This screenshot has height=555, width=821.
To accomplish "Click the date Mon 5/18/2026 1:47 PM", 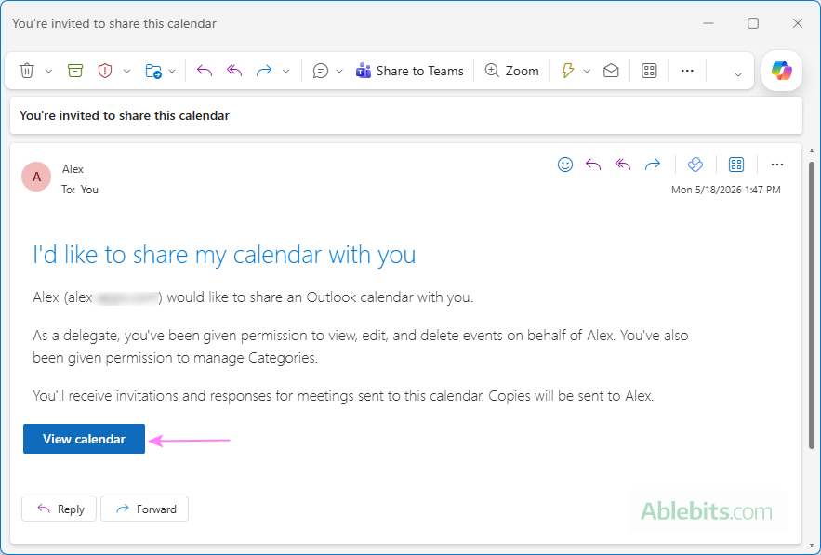I will pos(726,190).
